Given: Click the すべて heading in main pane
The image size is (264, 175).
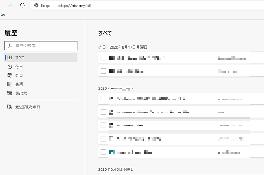Looking at the screenshot, I should (105, 33).
